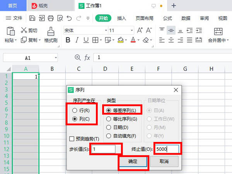Image resolution: width=232 pixels, height=174 pixels.
Task: Click the zoom magnifier beside fx
Action: pos(78,58)
